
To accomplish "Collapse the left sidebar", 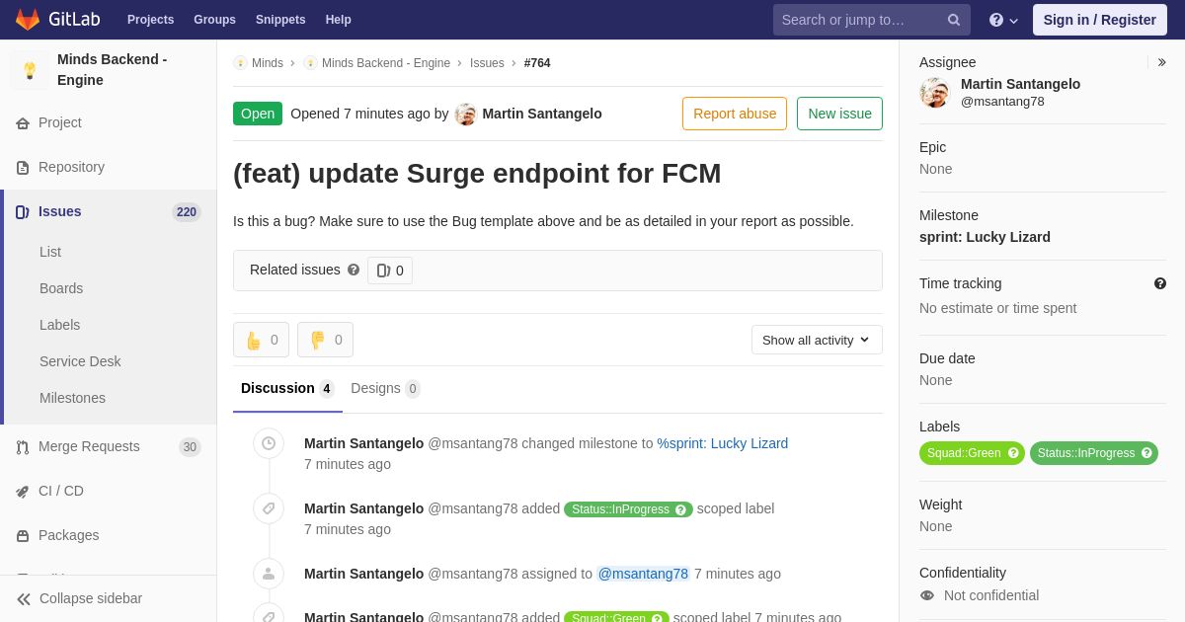I will click(79, 598).
